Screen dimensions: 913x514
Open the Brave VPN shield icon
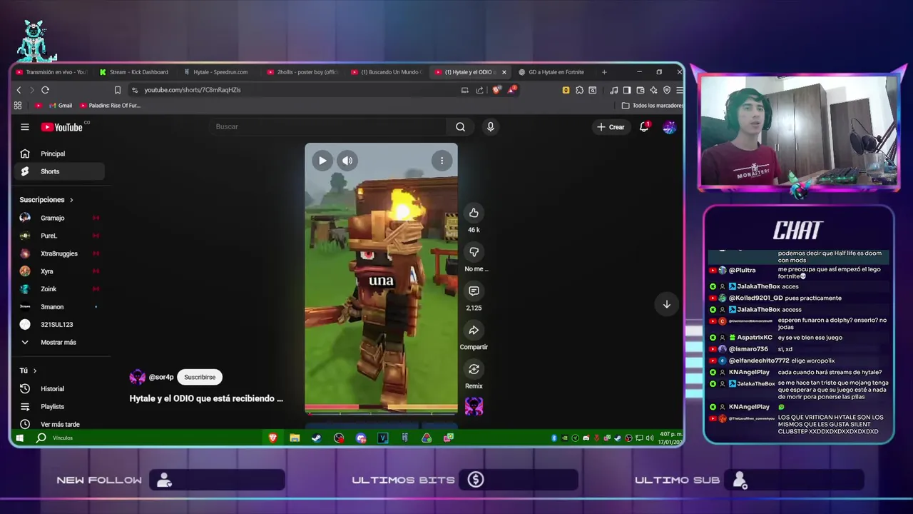click(x=667, y=90)
